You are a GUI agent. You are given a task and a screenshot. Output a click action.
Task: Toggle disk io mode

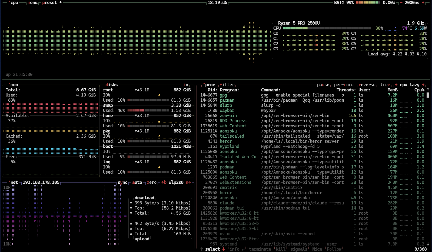(186, 85)
